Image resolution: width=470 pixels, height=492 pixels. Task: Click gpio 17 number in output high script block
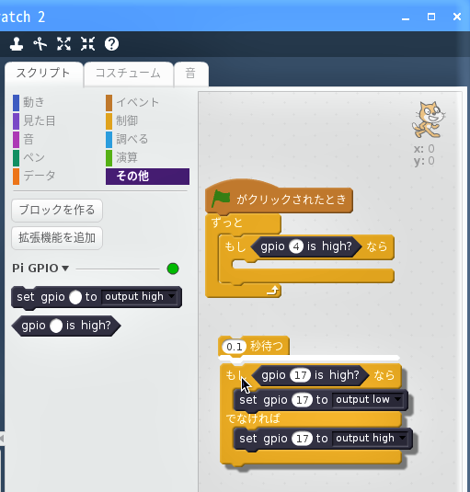[302, 439]
